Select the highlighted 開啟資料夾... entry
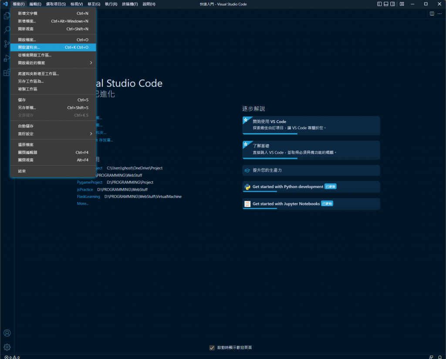 click(x=53, y=47)
